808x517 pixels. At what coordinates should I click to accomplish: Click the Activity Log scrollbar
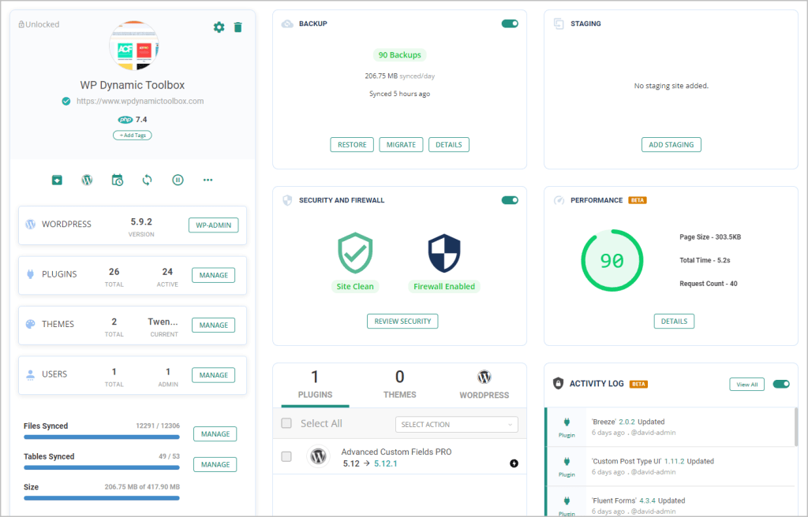tap(797, 426)
